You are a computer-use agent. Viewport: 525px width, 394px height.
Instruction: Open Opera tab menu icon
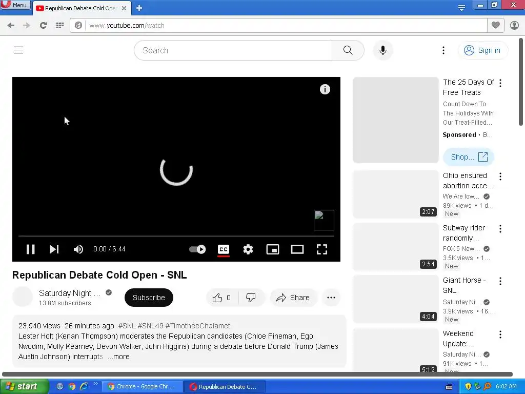tap(461, 8)
